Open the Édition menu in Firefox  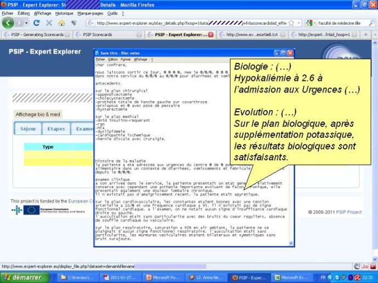[24, 13]
